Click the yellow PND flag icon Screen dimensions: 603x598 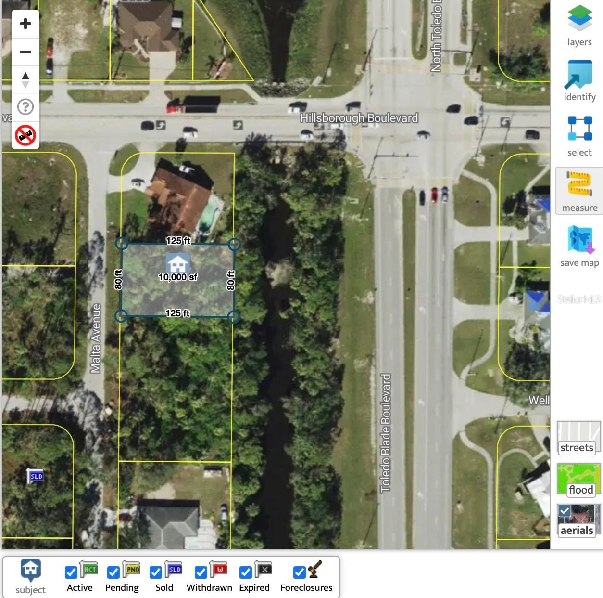click(131, 569)
